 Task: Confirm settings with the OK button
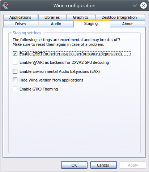click(74, 165)
